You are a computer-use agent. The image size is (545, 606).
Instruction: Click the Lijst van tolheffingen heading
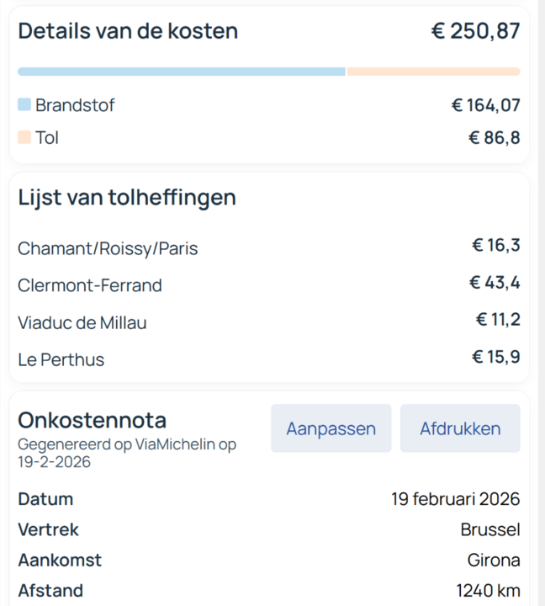click(x=127, y=198)
